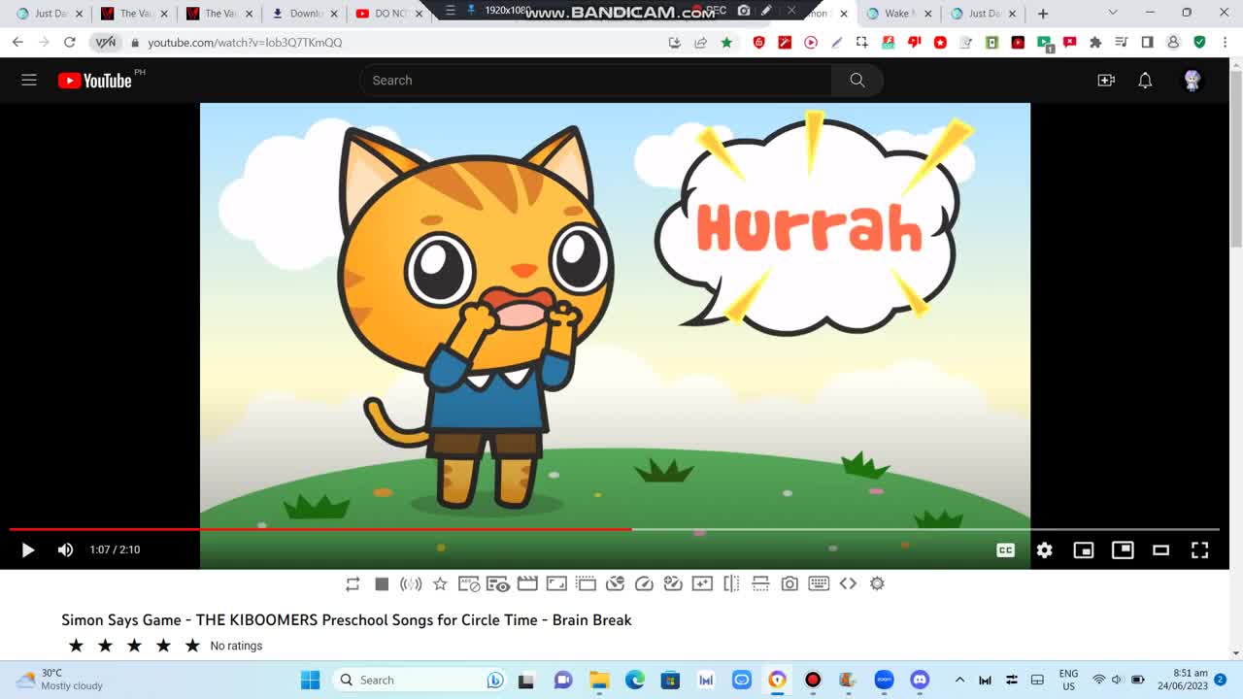
Task: Toggle theater mode
Action: [x=1160, y=550]
